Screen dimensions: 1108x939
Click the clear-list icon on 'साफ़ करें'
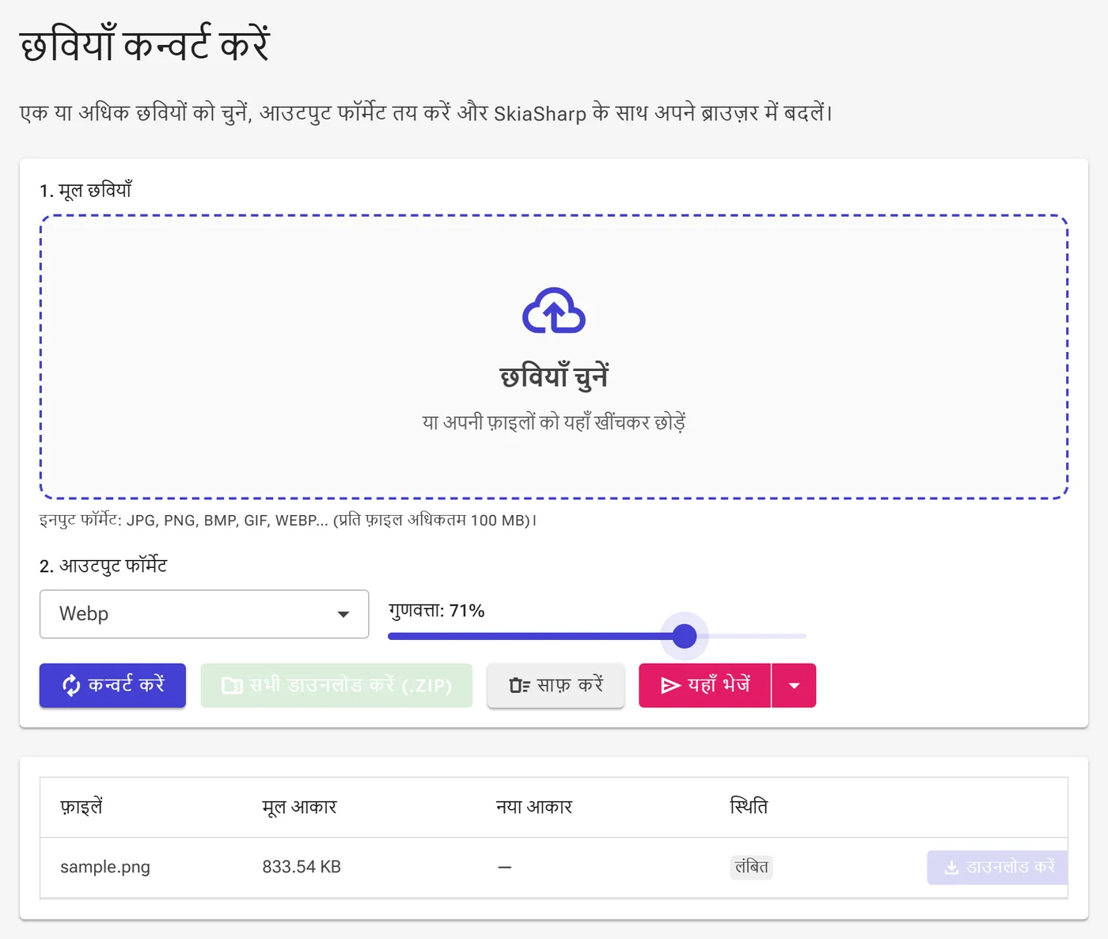click(519, 686)
